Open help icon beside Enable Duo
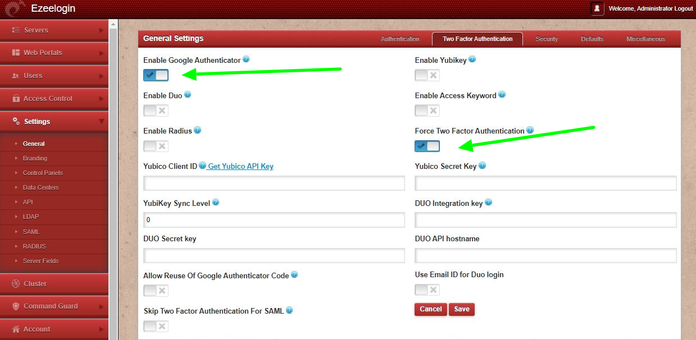The image size is (696, 340). 188,95
